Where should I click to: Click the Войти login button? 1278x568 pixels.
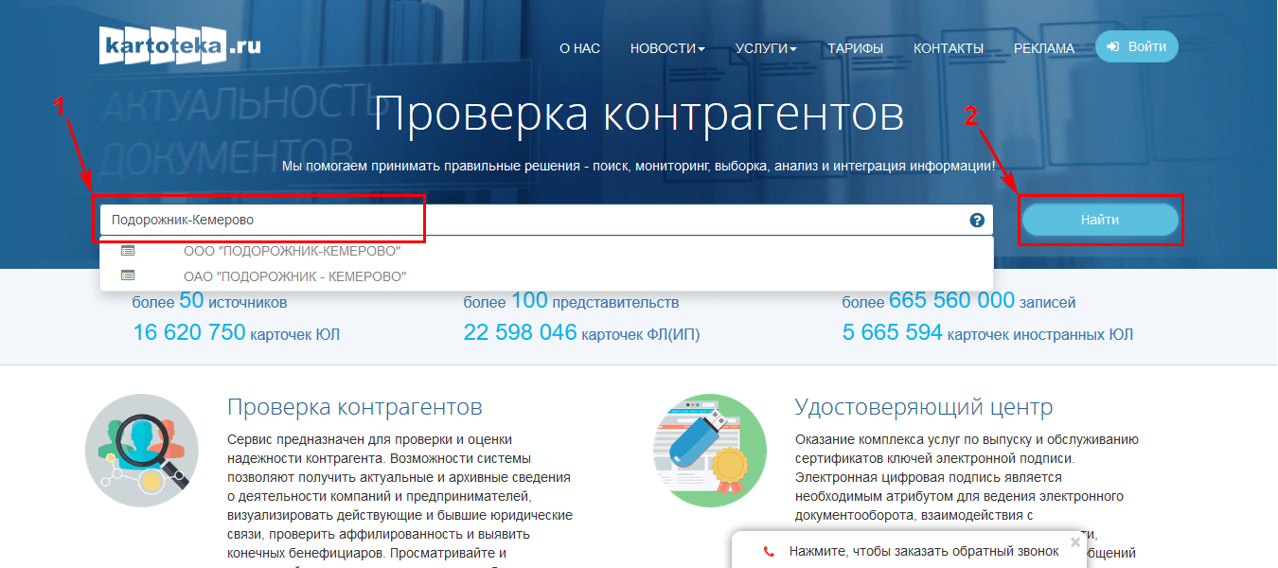(1137, 46)
